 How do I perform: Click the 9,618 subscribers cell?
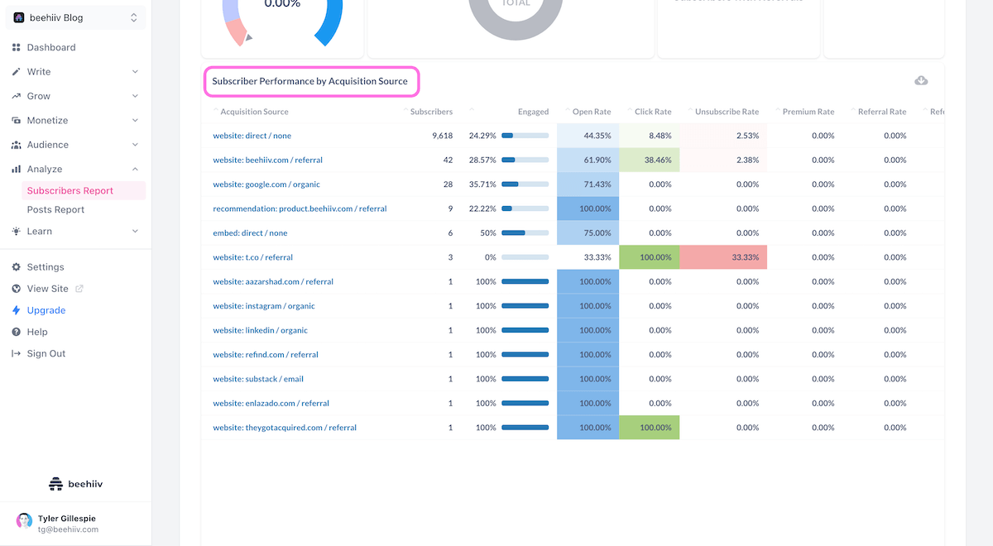442,136
